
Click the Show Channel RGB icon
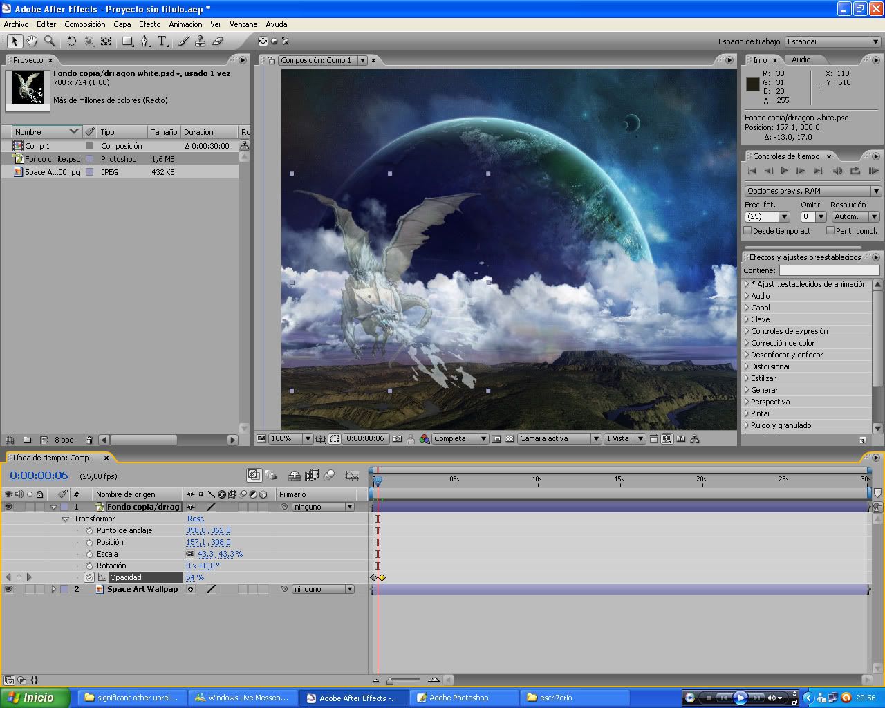(x=425, y=438)
